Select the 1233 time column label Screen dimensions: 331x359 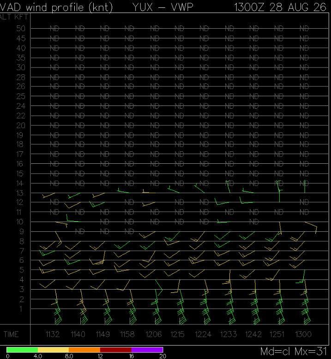click(229, 334)
